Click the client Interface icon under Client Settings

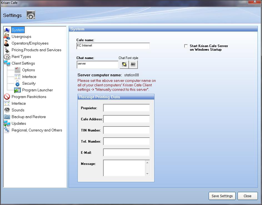[x=18, y=77]
